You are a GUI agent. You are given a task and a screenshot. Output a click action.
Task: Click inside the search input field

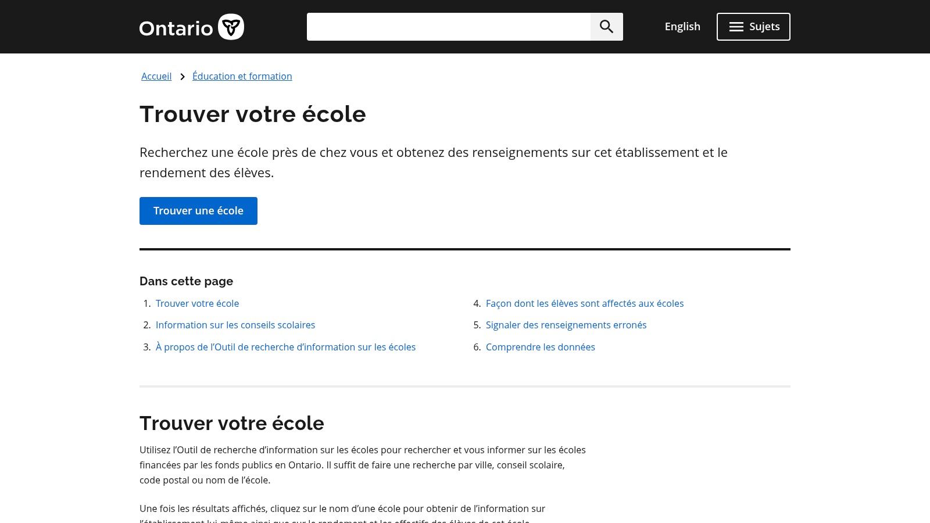point(448,27)
